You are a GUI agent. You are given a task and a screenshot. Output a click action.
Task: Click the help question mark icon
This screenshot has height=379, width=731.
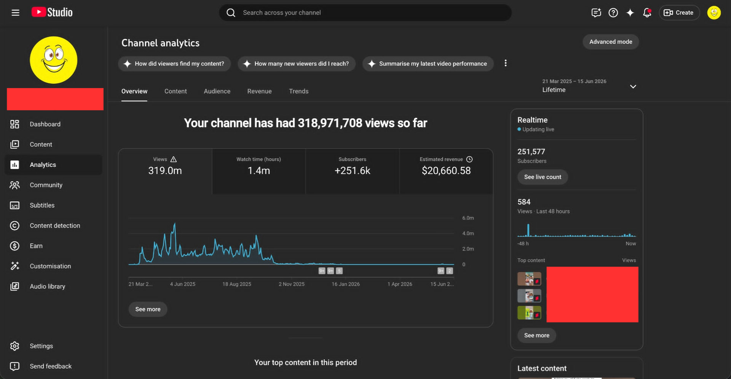613,13
